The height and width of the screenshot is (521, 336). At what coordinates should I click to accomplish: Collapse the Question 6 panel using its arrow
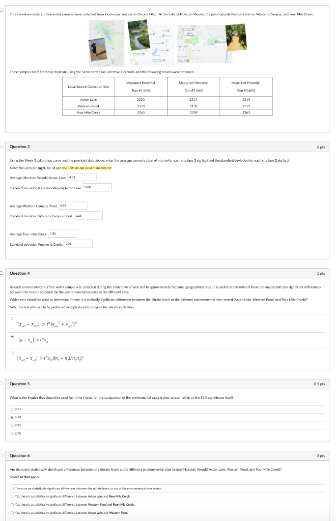coord(2,456)
